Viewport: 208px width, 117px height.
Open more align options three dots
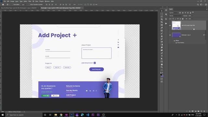(x=74, y=5)
